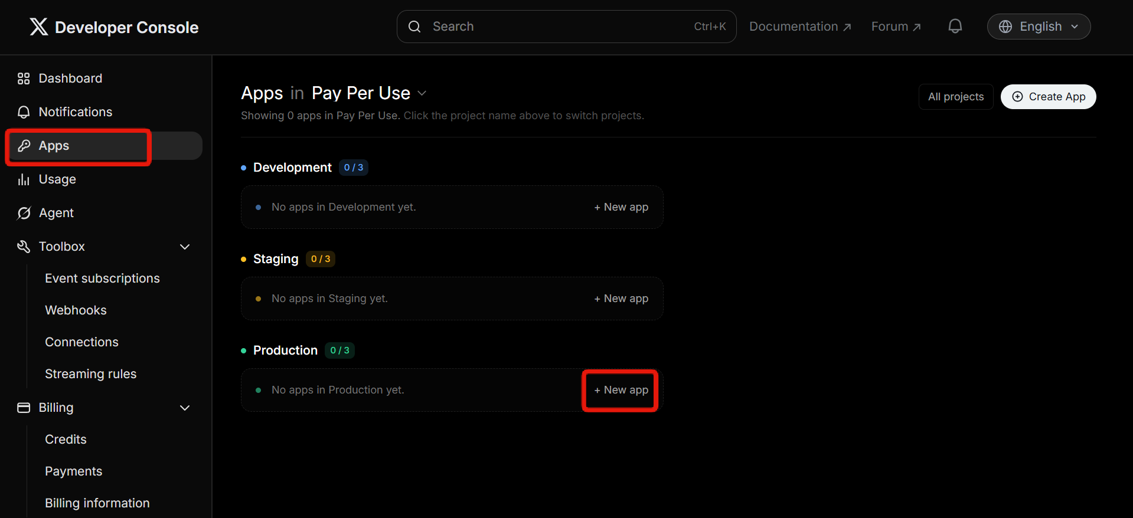Screen dimensions: 1133x518
Task: Click the Development 0/3 badge
Action: pos(354,168)
